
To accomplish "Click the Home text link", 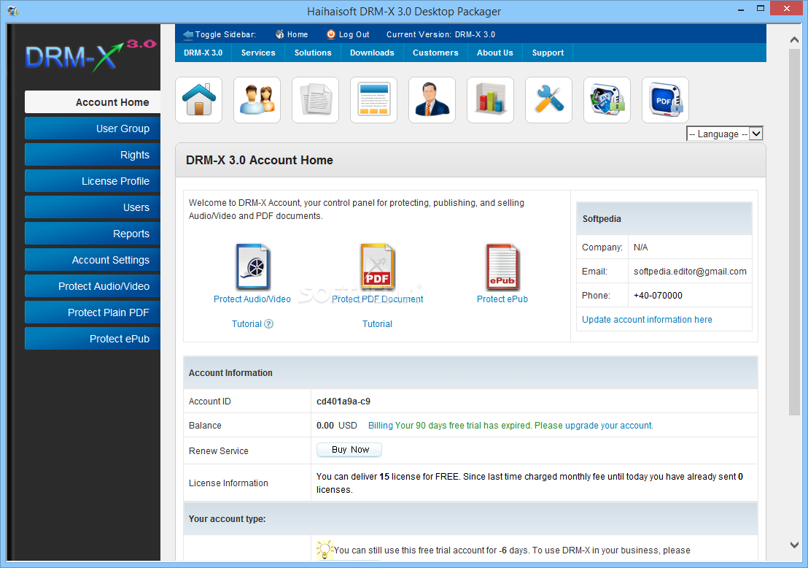I will [298, 34].
